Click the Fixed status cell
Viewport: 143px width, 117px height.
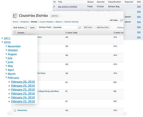pyautogui.click(x=90, y=6)
